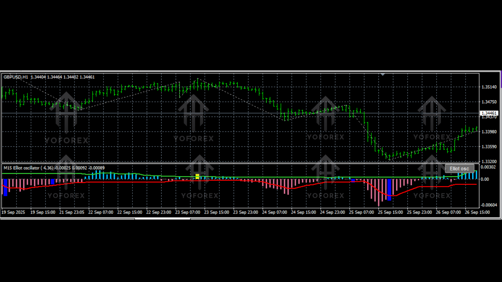Click the 0.00302 oscillator scale value
Viewport: 502px width, 282px height.
click(x=487, y=167)
